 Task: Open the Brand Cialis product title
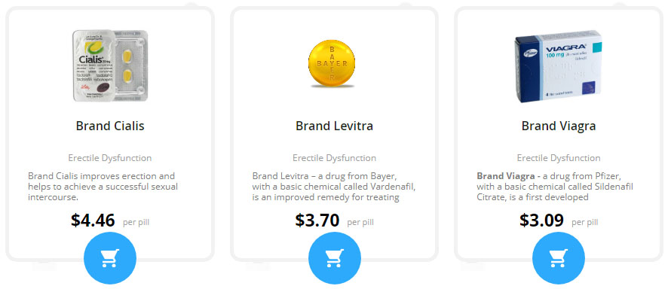pos(110,126)
